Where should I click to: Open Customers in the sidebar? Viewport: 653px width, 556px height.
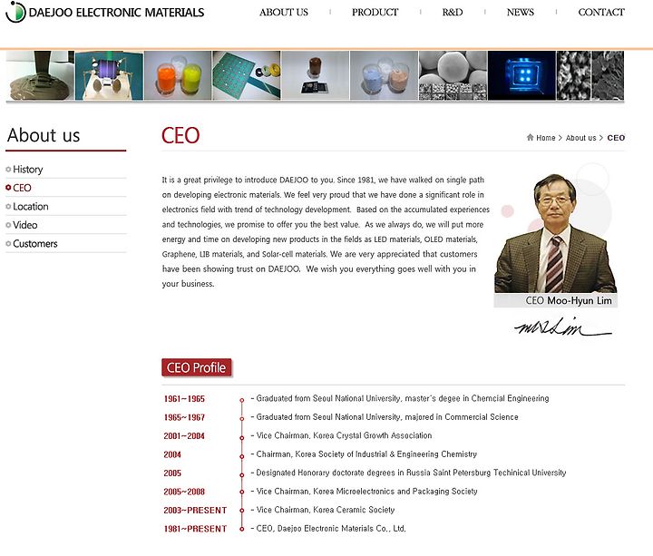coord(35,244)
